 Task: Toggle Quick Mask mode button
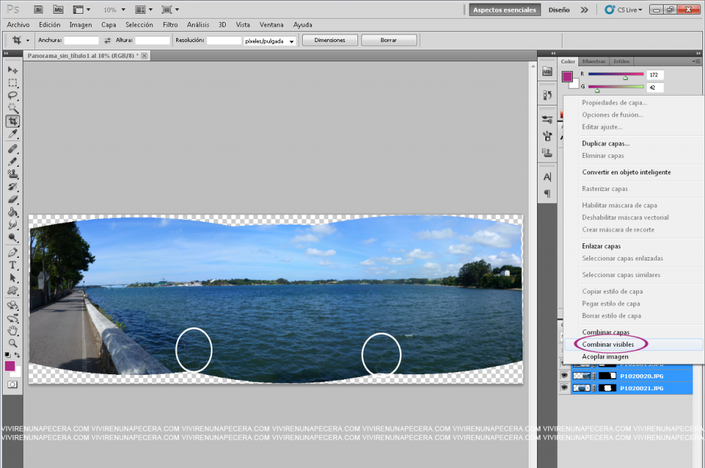coord(12,384)
